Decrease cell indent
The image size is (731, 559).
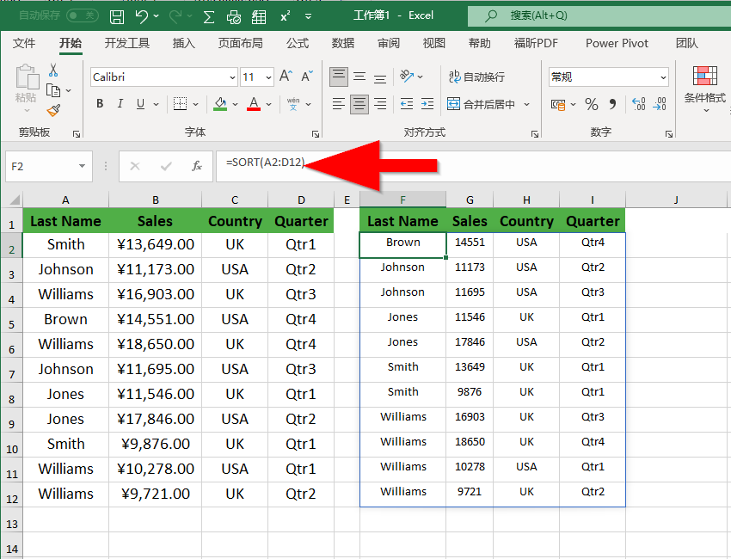(407, 104)
